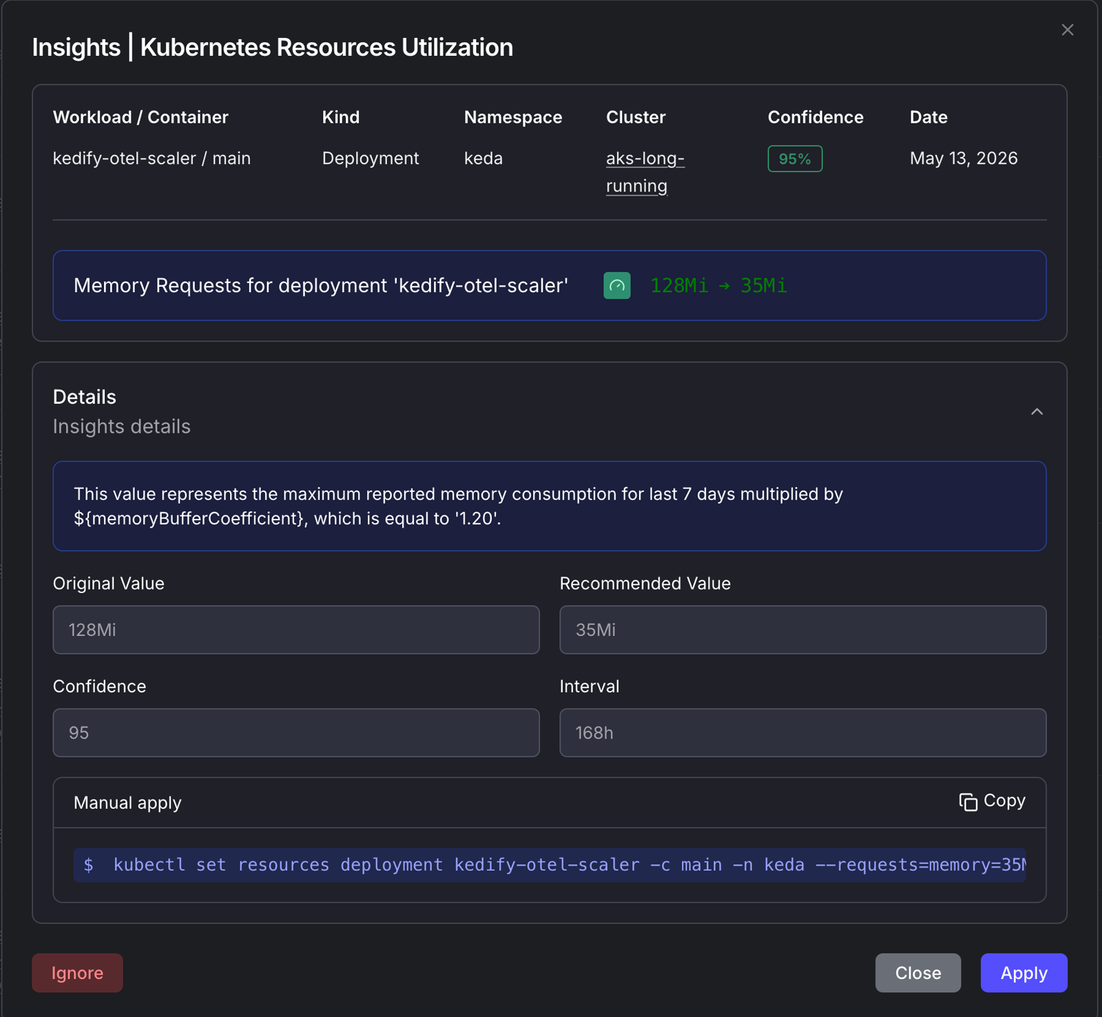Click the Close button
The width and height of the screenshot is (1102, 1017).
(918, 973)
